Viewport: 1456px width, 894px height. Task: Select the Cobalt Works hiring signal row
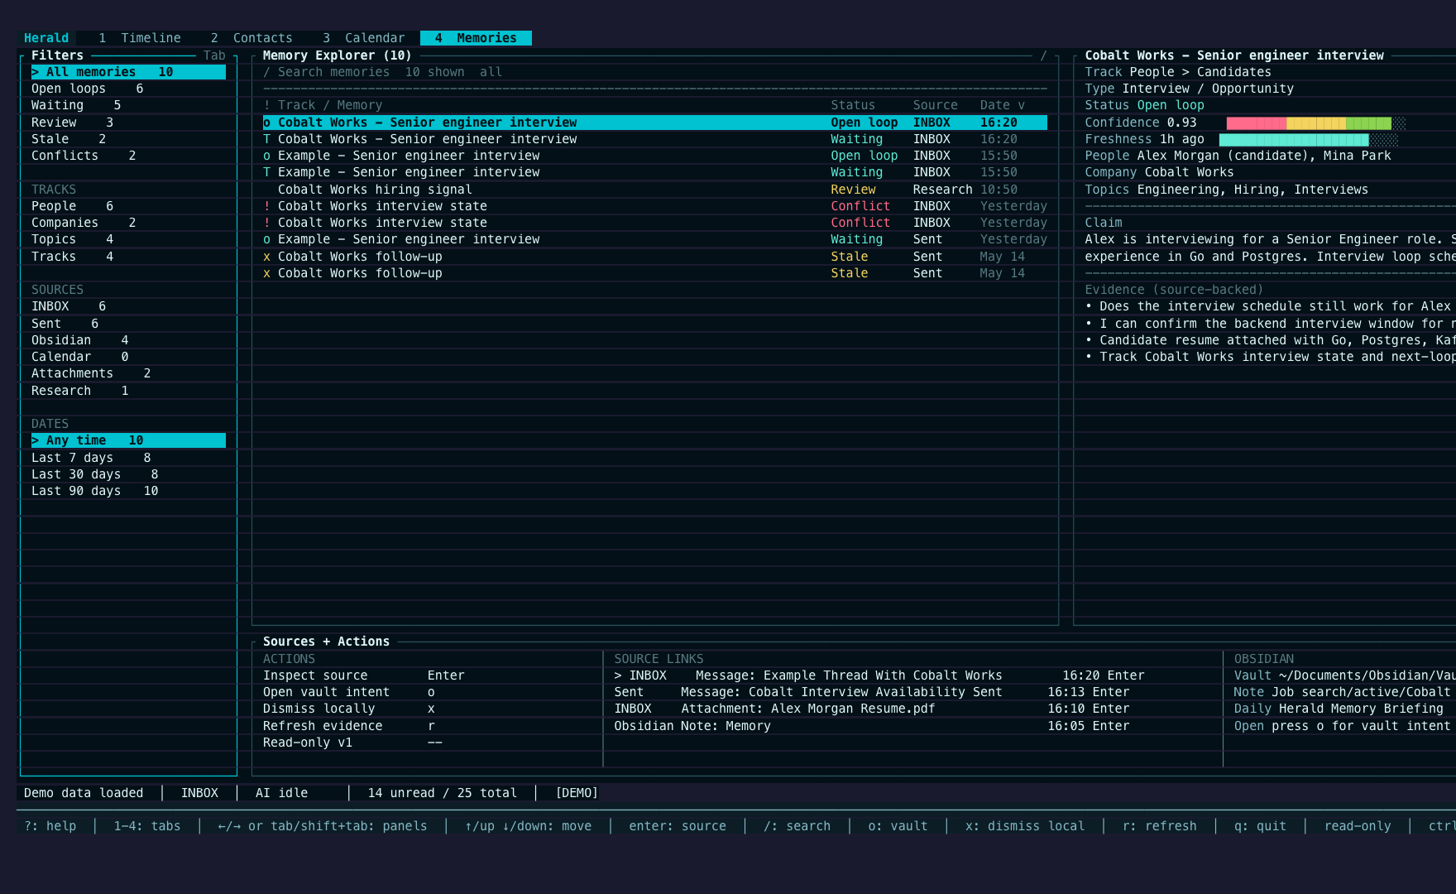(654, 190)
